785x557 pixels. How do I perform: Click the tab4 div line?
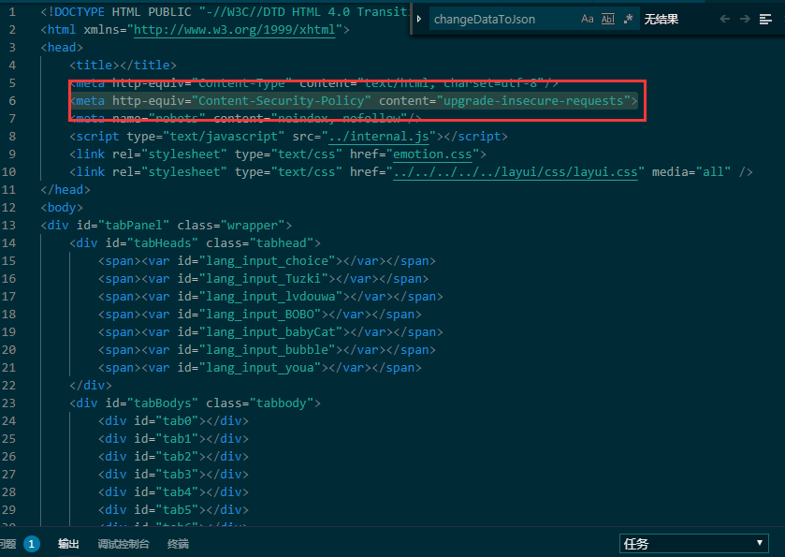pos(173,491)
